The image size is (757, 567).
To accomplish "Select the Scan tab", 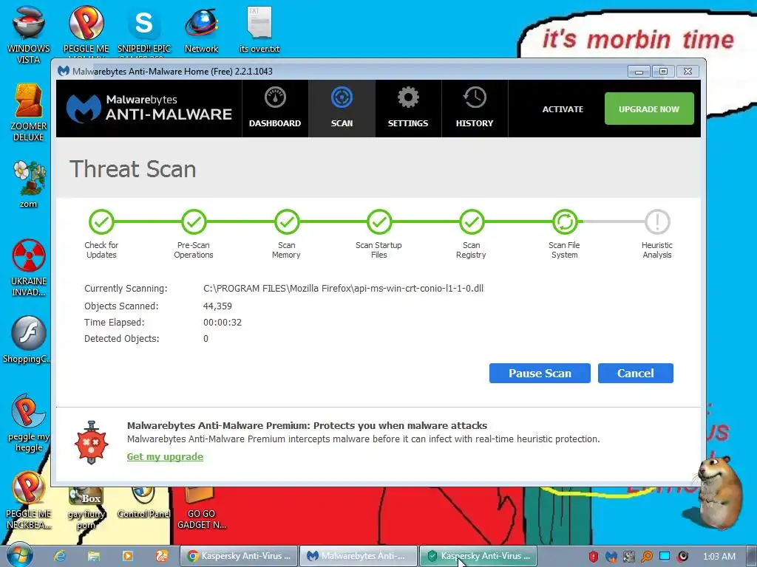I will click(342, 109).
